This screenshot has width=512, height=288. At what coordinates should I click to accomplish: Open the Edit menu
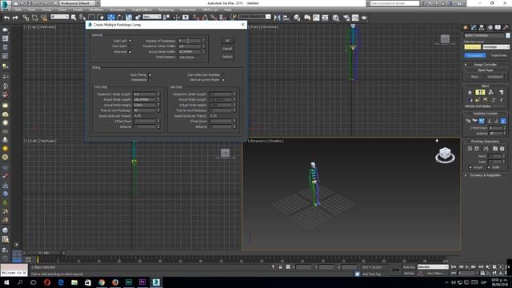tap(18, 10)
